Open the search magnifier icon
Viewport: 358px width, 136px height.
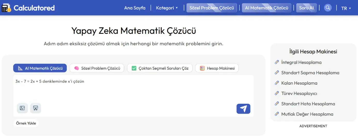pyautogui.click(x=328, y=8)
